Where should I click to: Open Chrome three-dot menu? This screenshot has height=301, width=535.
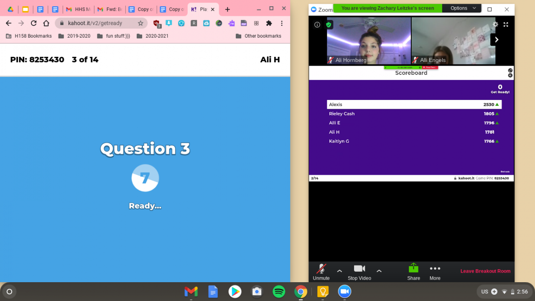[282, 23]
